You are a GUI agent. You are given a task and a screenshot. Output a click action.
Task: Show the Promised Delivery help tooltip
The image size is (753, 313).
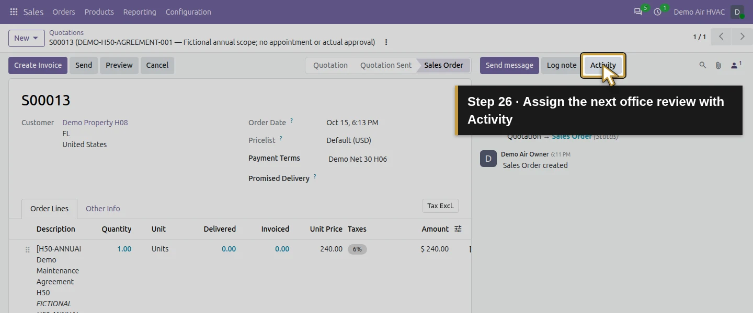pos(315,177)
